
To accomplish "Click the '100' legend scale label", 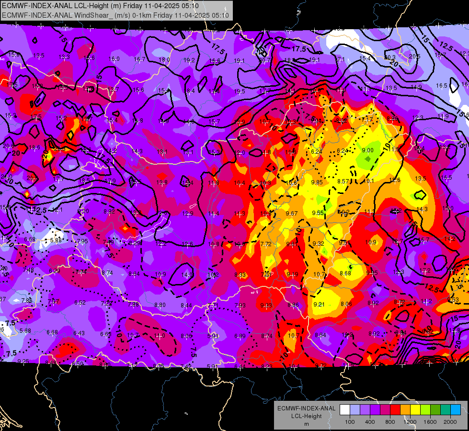I will (x=350, y=422).
